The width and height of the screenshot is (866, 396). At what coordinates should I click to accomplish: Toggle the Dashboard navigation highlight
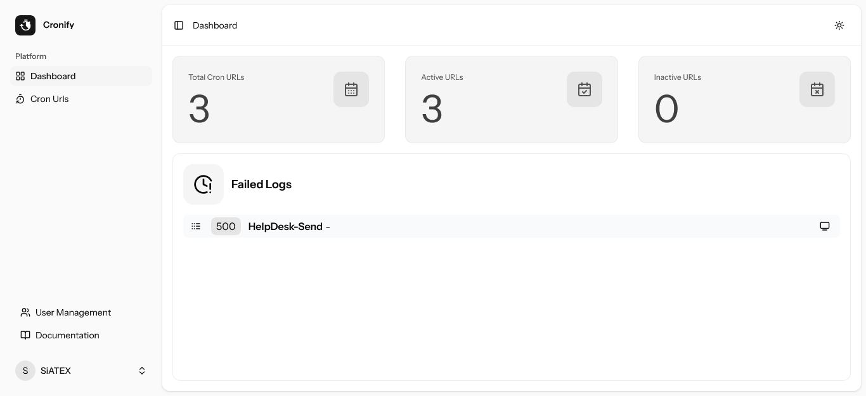[x=53, y=76]
